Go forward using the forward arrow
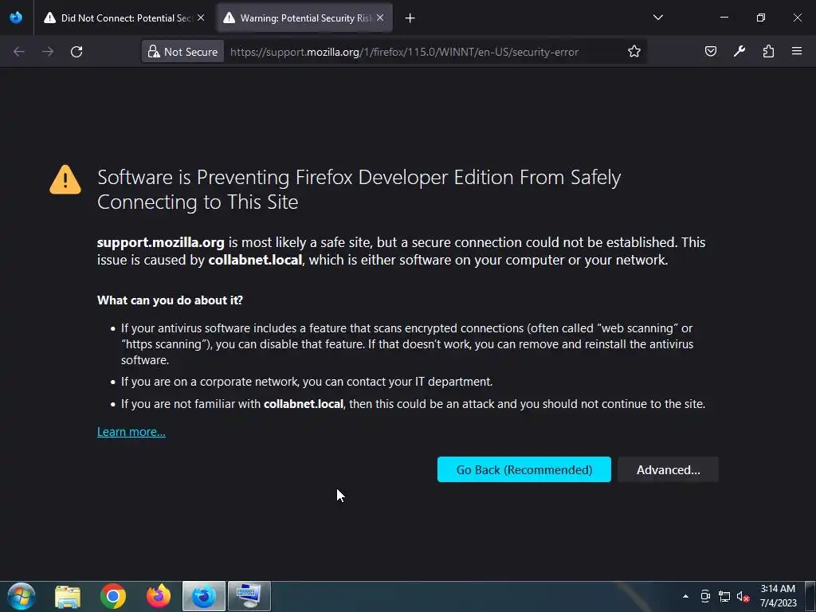816x612 pixels. click(x=48, y=52)
